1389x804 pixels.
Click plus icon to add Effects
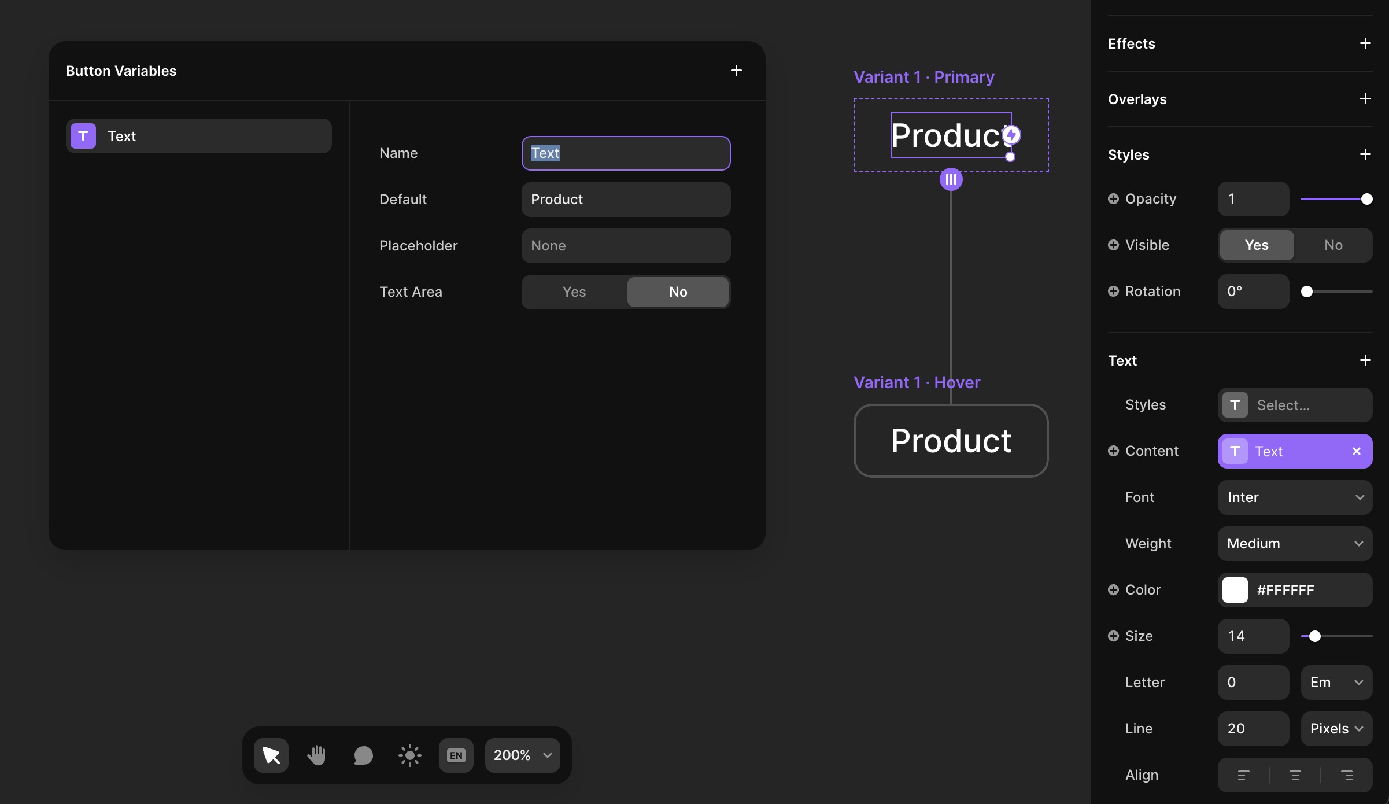click(1365, 43)
